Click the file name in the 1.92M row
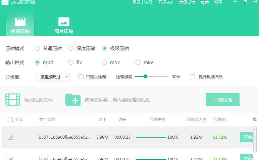The image size is (259, 160). pyautogui.click(x=65, y=137)
